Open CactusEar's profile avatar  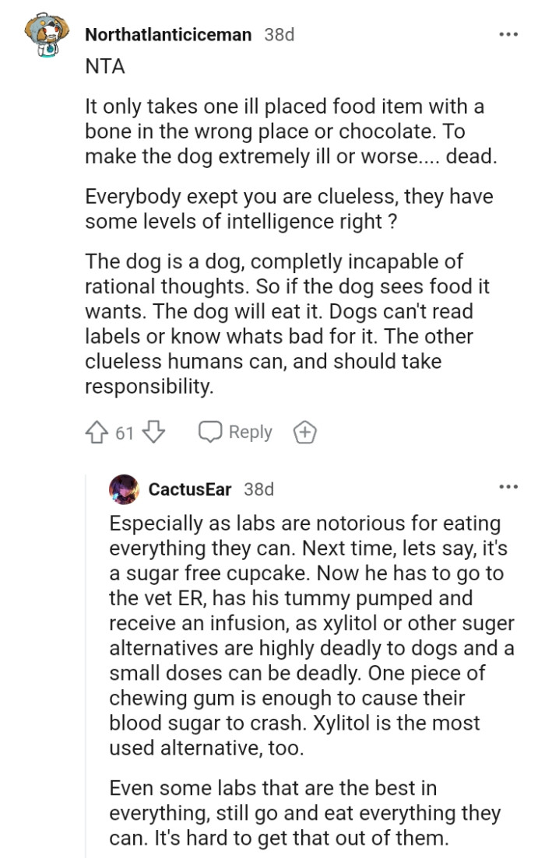coord(125,487)
